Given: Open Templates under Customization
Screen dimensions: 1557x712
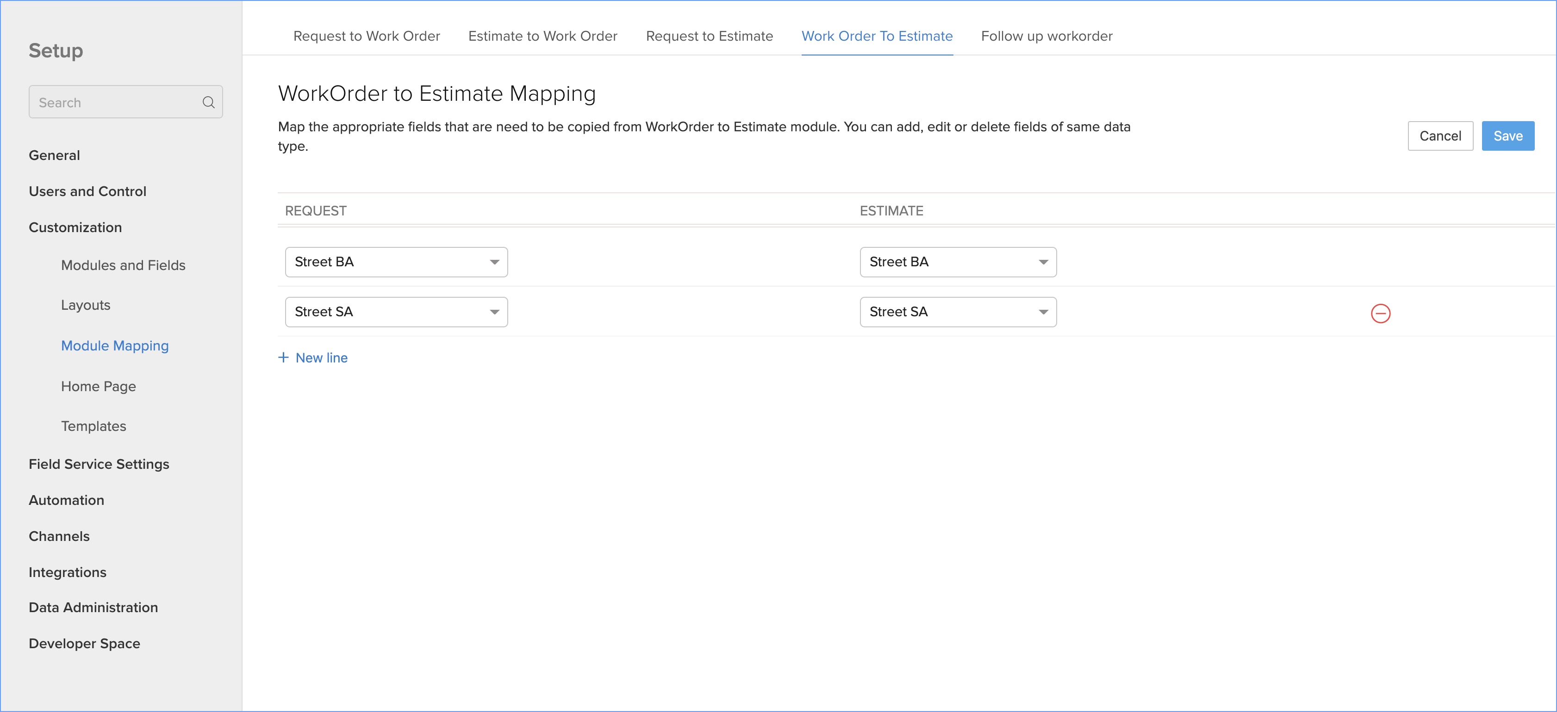Looking at the screenshot, I should 93,426.
